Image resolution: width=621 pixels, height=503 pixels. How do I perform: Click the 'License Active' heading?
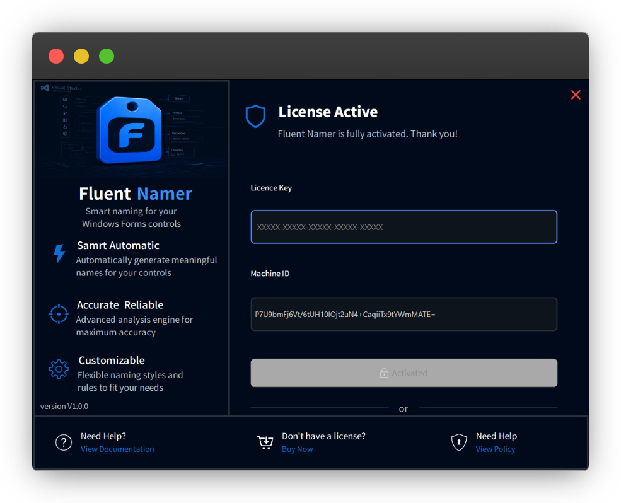(x=328, y=112)
